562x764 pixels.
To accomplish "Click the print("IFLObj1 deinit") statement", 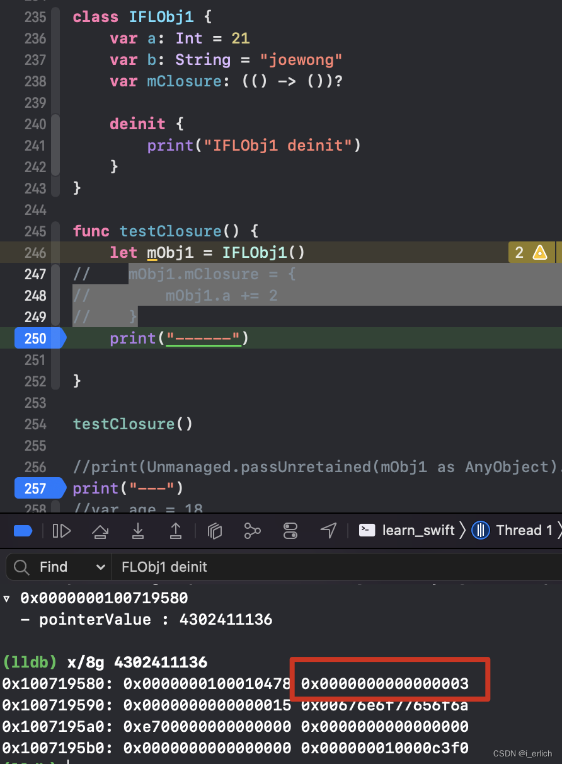I will (x=254, y=146).
